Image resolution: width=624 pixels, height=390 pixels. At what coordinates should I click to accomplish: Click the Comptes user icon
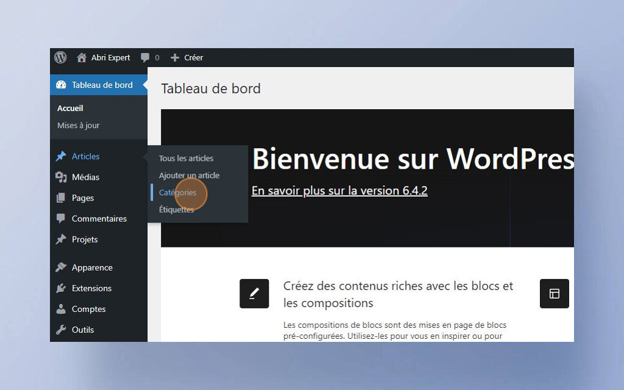coord(61,309)
